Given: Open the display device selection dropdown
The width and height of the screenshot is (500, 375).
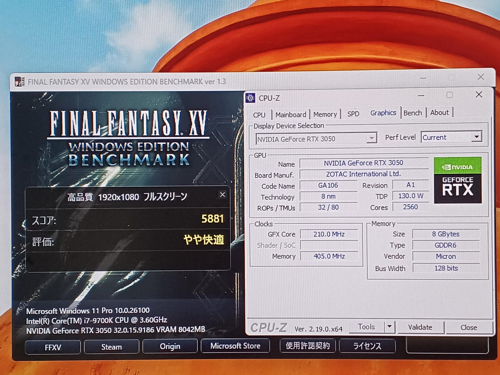Looking at the screenshot, I should [371, 139].
